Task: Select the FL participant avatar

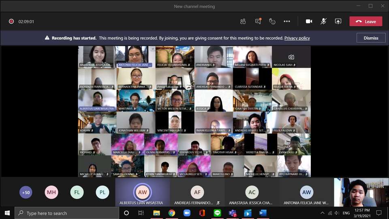Action: pos(77,192)
